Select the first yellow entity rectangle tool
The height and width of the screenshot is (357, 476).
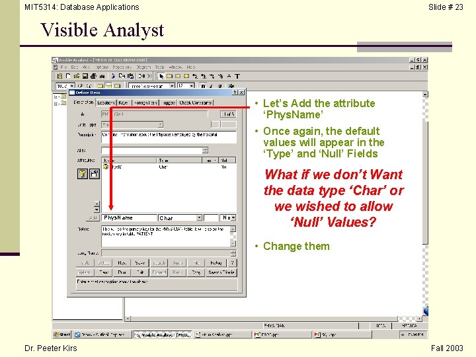[169, 76]
